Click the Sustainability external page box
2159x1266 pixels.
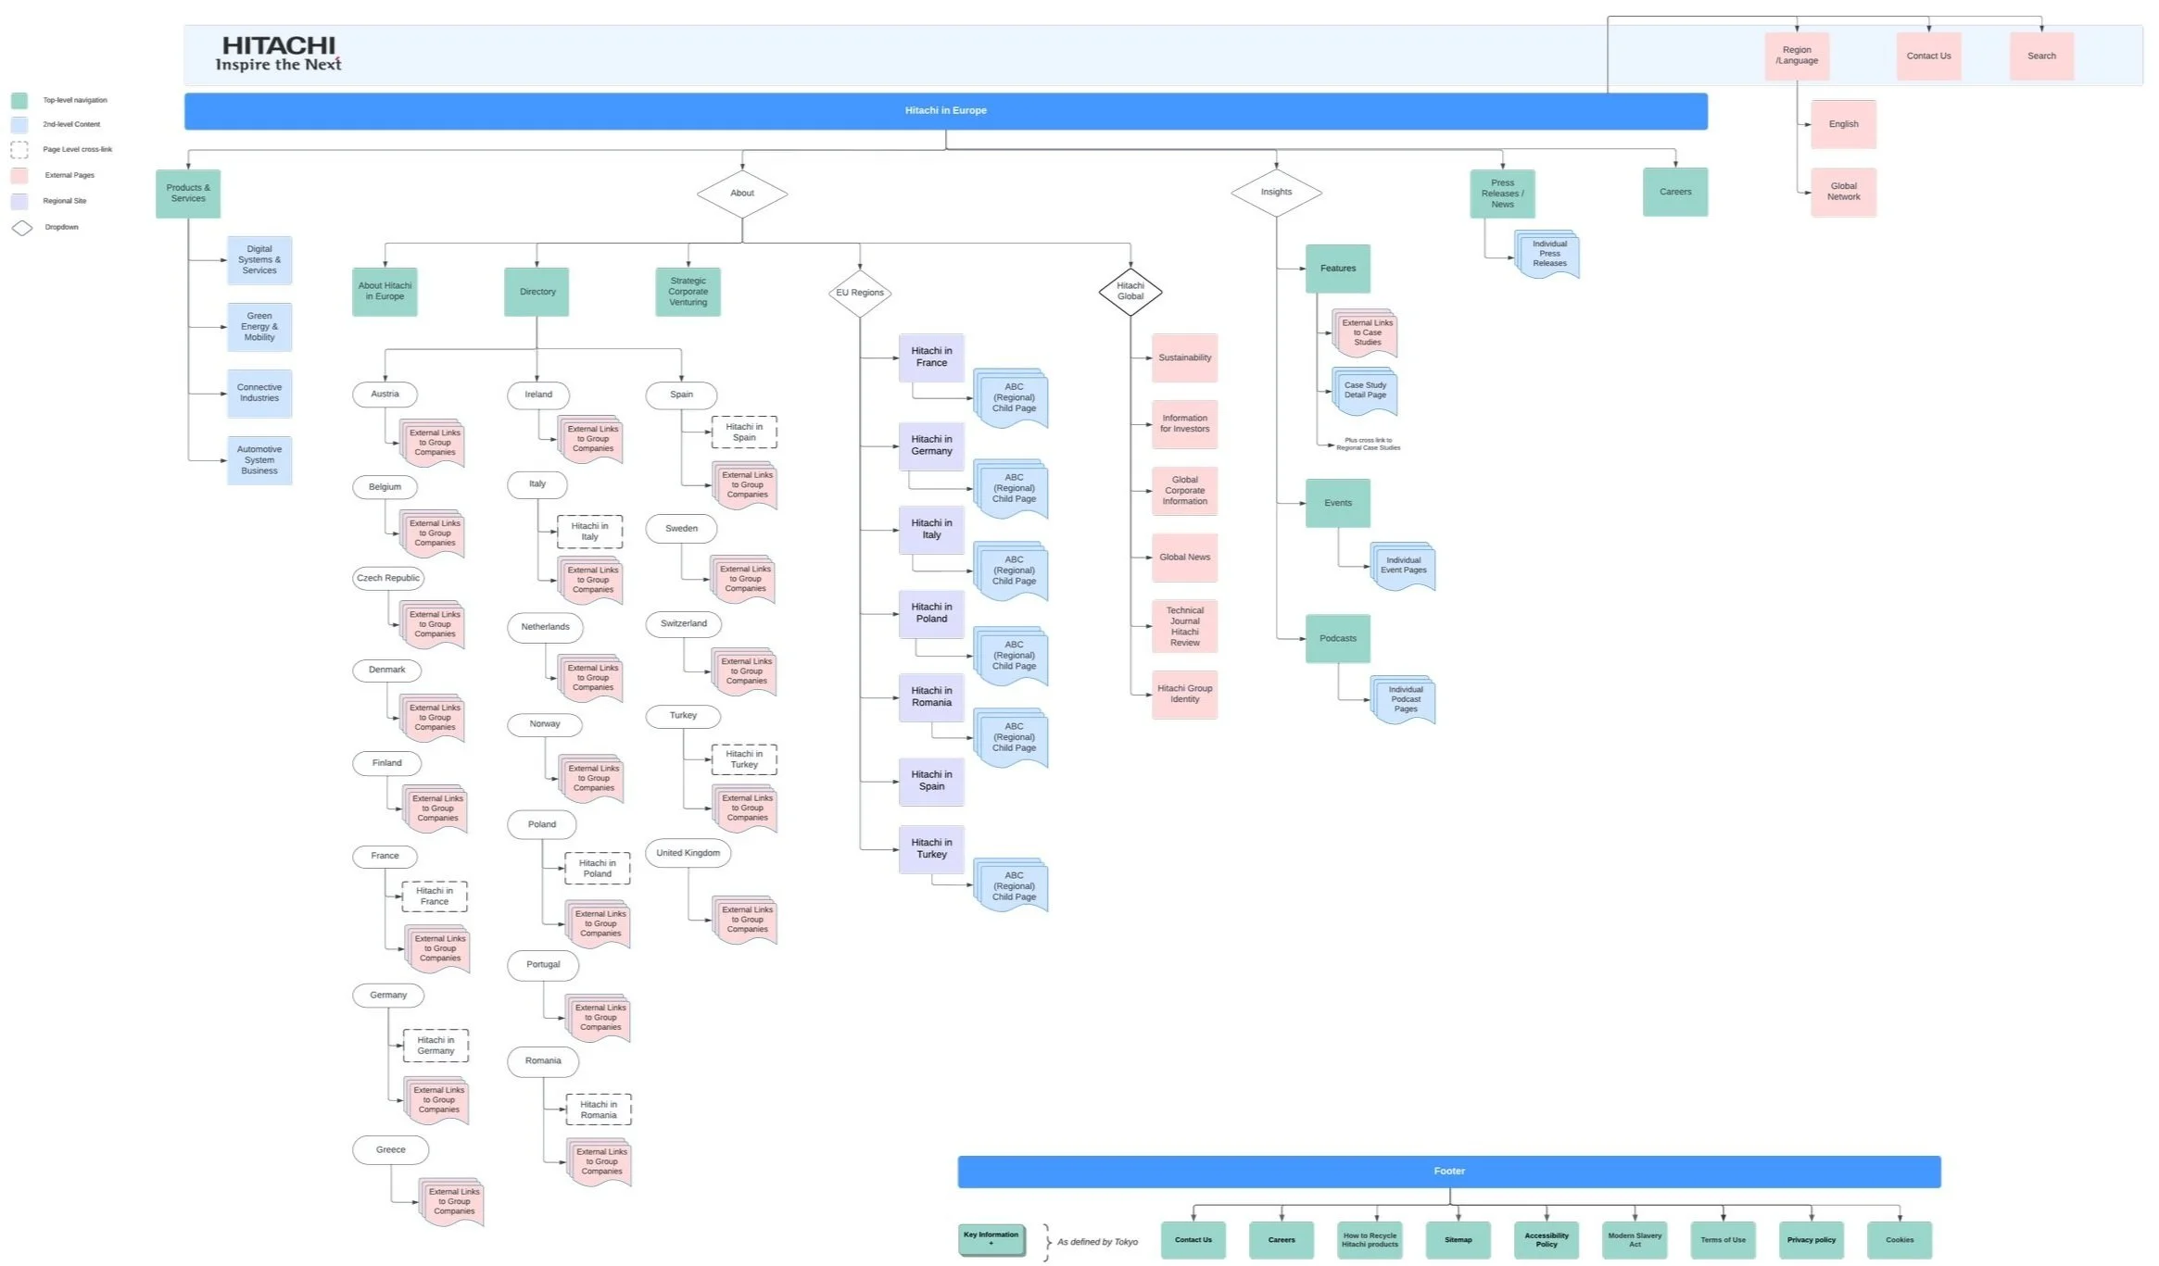tap(1184, 358)
